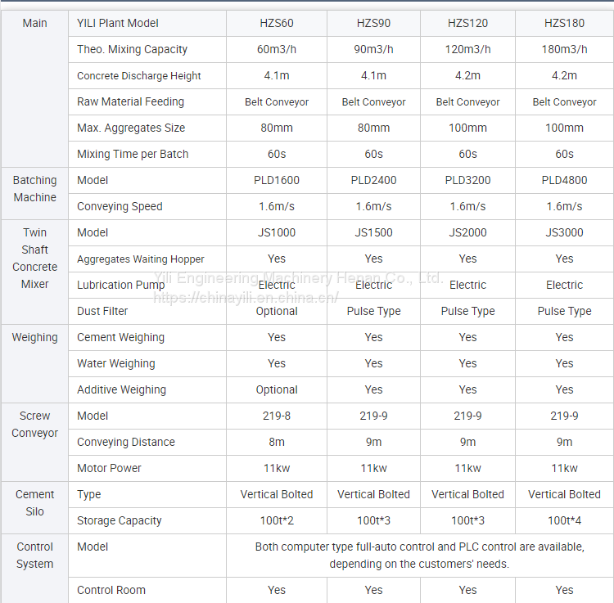Screen dimensions: 614x603
Task: Click the Batching Machine category cell
Action: (34, 189)
